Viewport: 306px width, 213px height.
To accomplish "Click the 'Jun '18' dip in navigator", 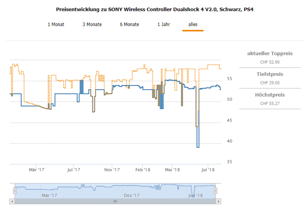I will tap(193, 195).
